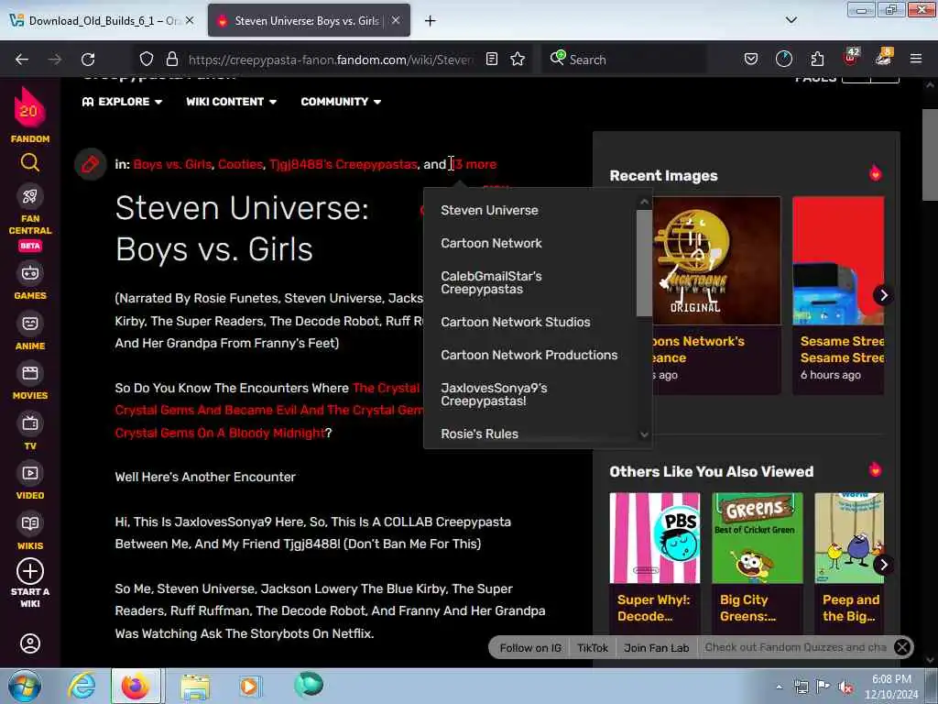Close the Steven Universe browser tab
Viewport: 938px width, 704px height.
396,20
